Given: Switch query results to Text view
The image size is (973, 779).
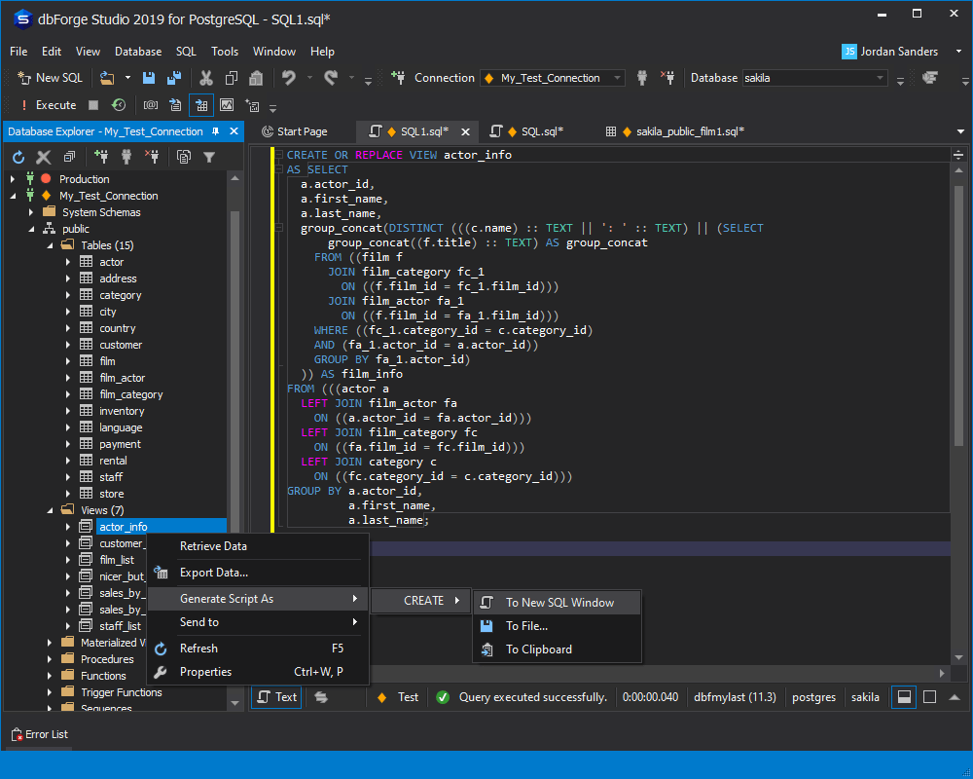Looking at the screenshot, I should coord(275,696).
